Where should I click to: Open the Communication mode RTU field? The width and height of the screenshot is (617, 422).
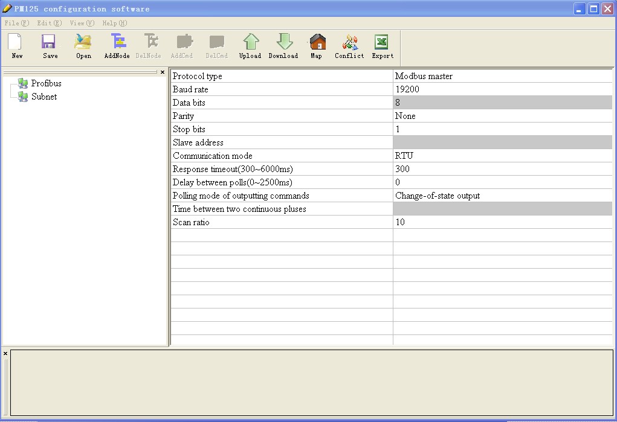click(x=502, y=156)
